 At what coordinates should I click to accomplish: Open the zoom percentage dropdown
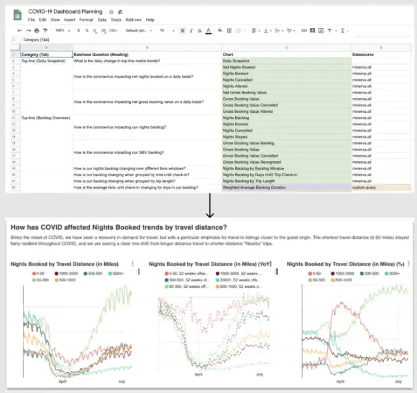61,30
